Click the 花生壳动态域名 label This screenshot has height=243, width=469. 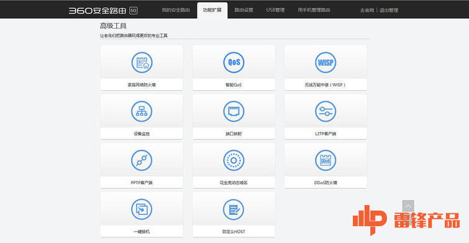[234, 183]
